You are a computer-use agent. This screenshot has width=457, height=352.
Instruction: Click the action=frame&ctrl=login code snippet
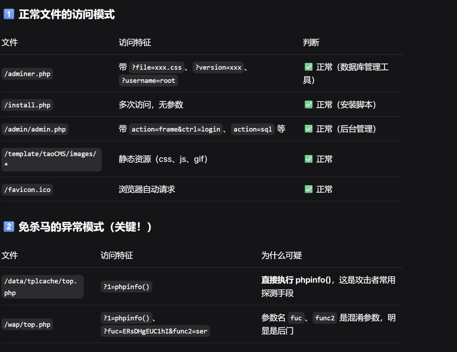click(x=176, y=129)
